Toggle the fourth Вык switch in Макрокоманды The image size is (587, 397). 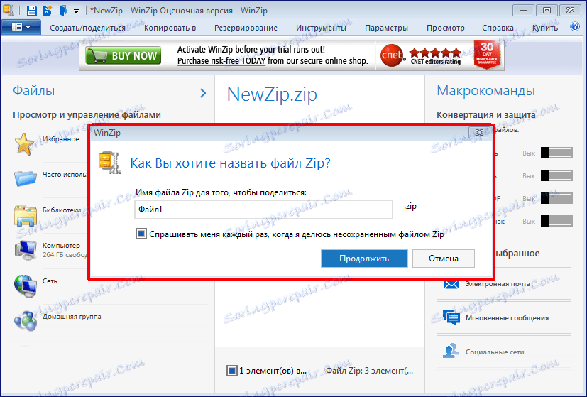(x=556, y=222)
